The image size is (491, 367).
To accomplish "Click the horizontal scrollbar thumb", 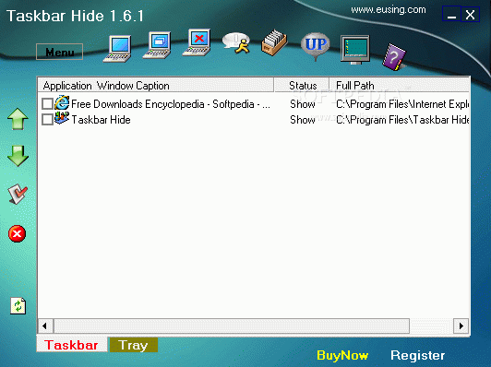I will pos(232,326).
